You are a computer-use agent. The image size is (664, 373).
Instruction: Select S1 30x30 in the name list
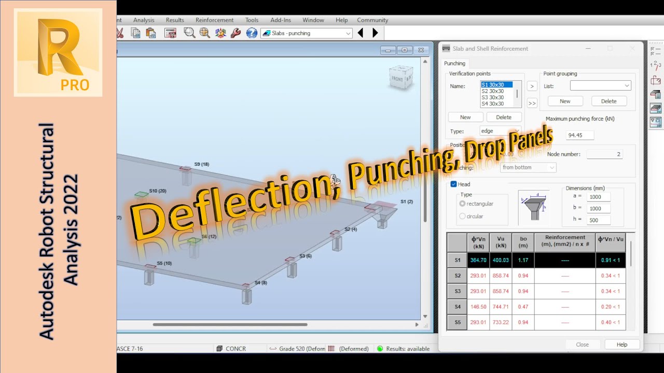click(496, 85)
